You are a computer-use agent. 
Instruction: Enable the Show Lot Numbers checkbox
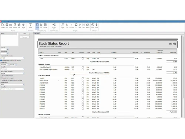(1, 76)
